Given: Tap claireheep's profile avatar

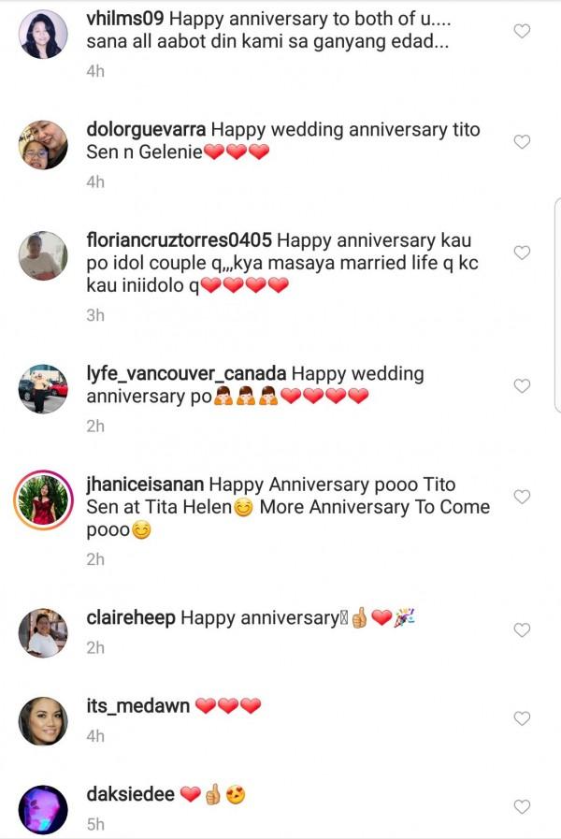Looking at the screenshot, I should click(x=43, y=633).
